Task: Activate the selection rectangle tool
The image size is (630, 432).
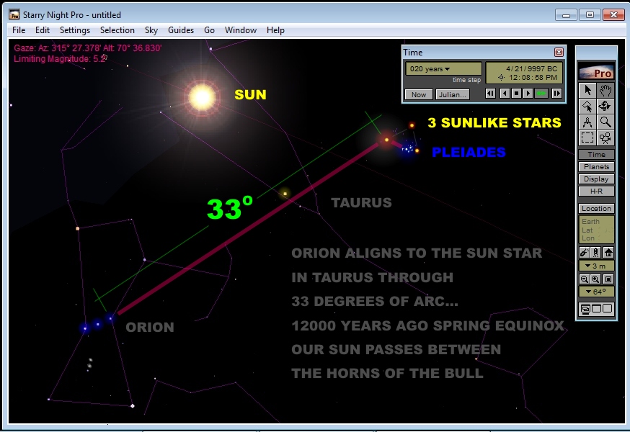Action: click(589, 138)
